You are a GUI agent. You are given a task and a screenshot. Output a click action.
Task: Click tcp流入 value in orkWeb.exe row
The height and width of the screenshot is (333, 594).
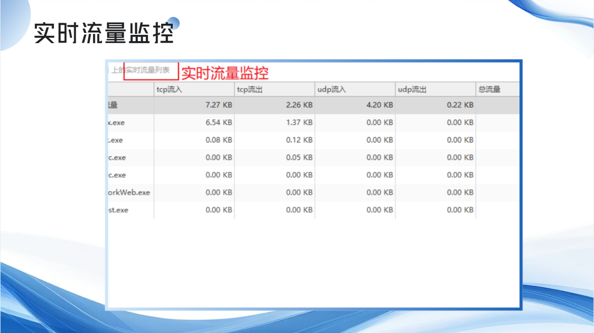pyautogui.click(x=219, y=192)
